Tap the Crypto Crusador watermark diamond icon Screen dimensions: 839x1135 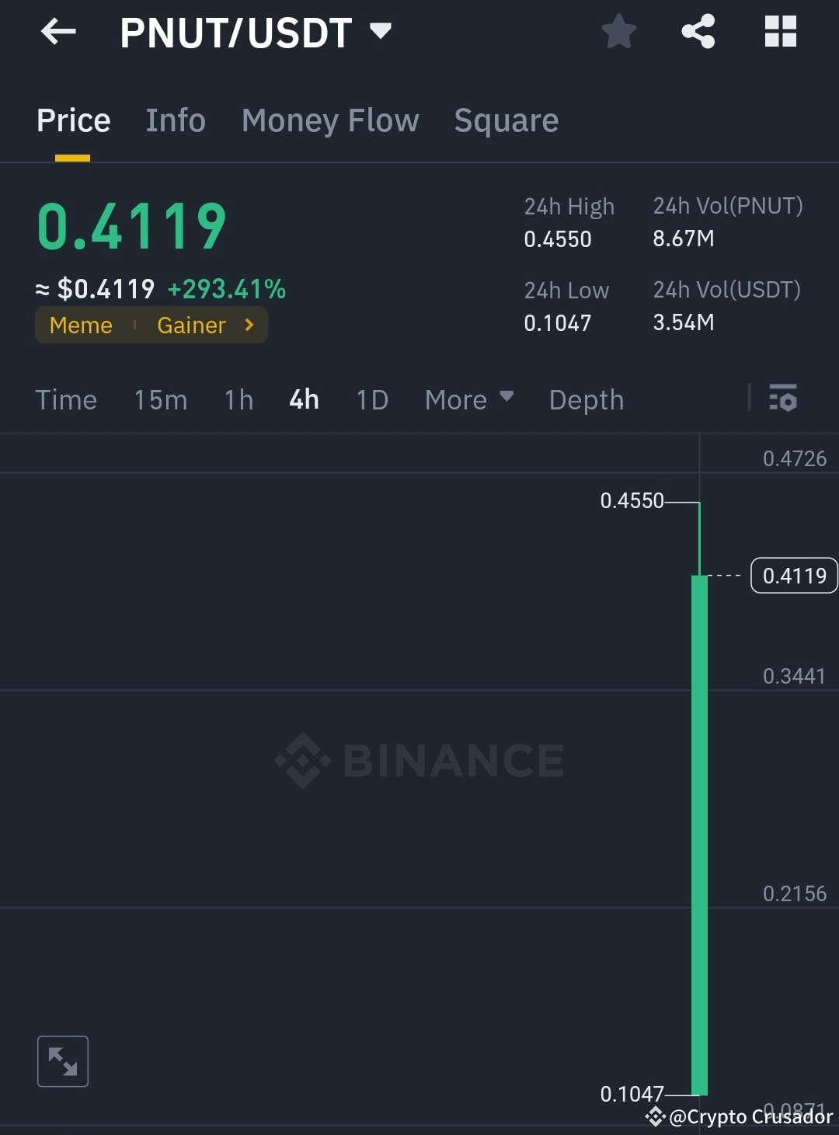point(656,1117)
